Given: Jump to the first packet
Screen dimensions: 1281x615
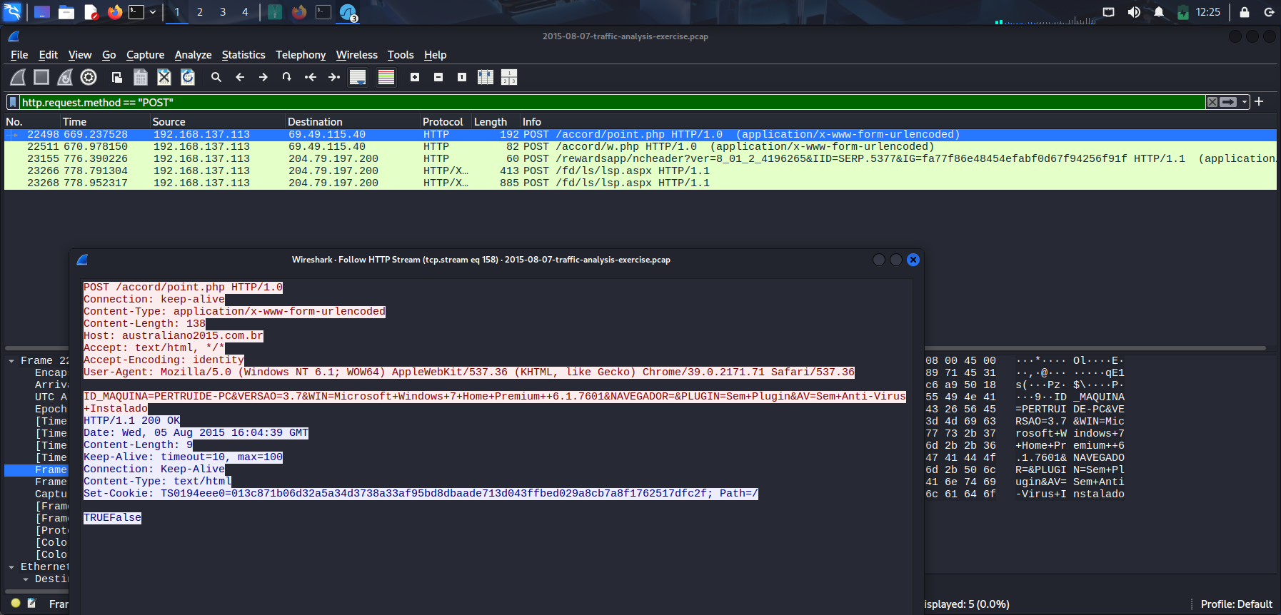Looking at the screenshot, I should tap(311, 77).
